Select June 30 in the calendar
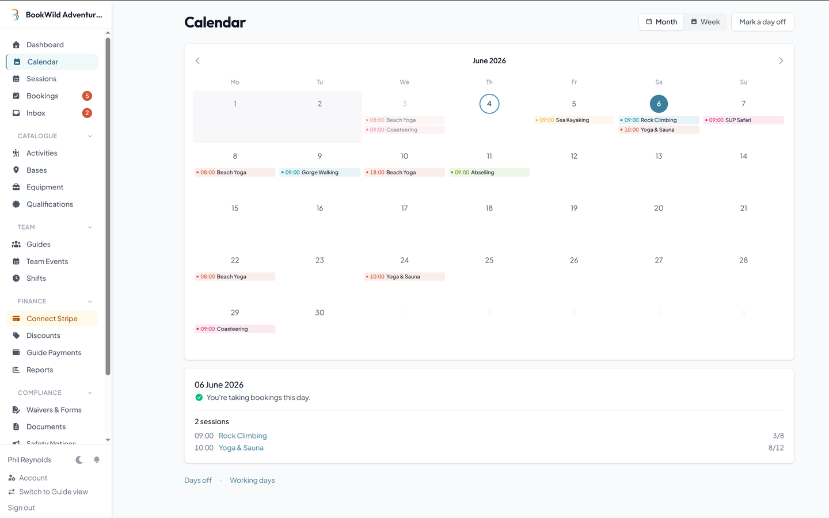Image resolution: width=829 pixels, height=518 pixels. tap(320, 313)
